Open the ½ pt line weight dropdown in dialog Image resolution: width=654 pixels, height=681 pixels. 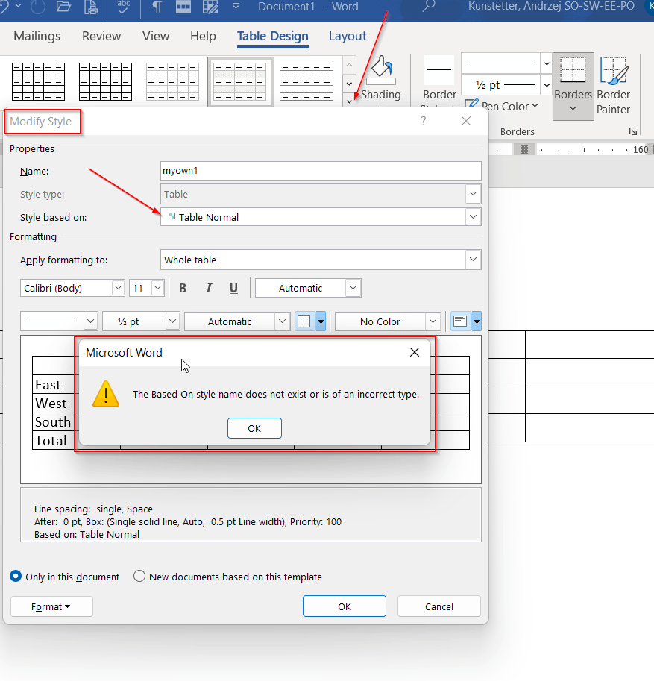pyautogui.click(x=173, y=321)
